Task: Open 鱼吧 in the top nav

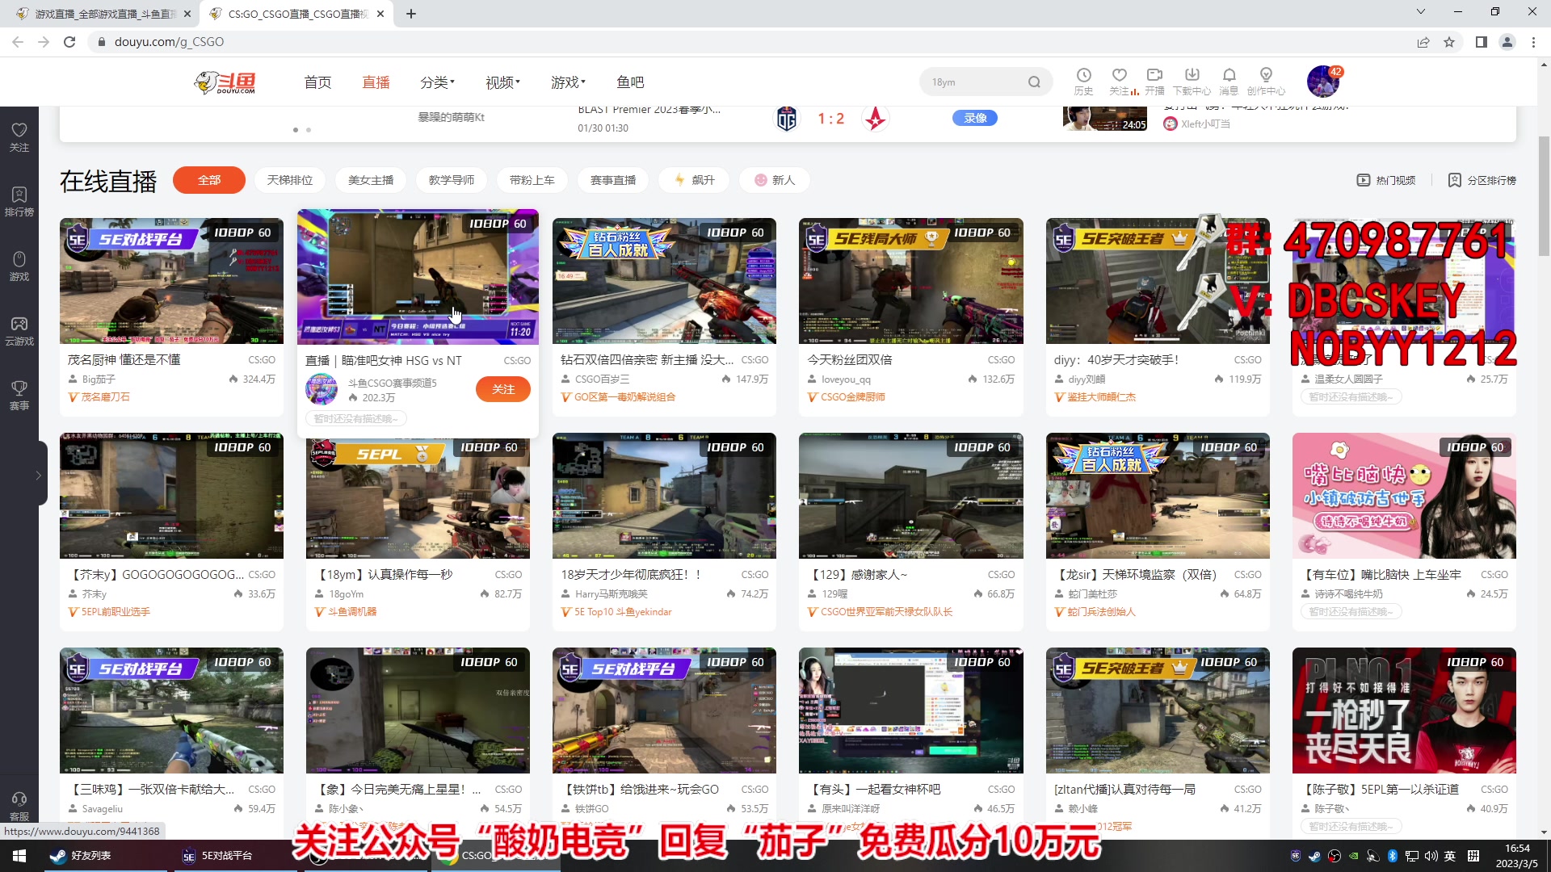Action: tap(630, 82)
